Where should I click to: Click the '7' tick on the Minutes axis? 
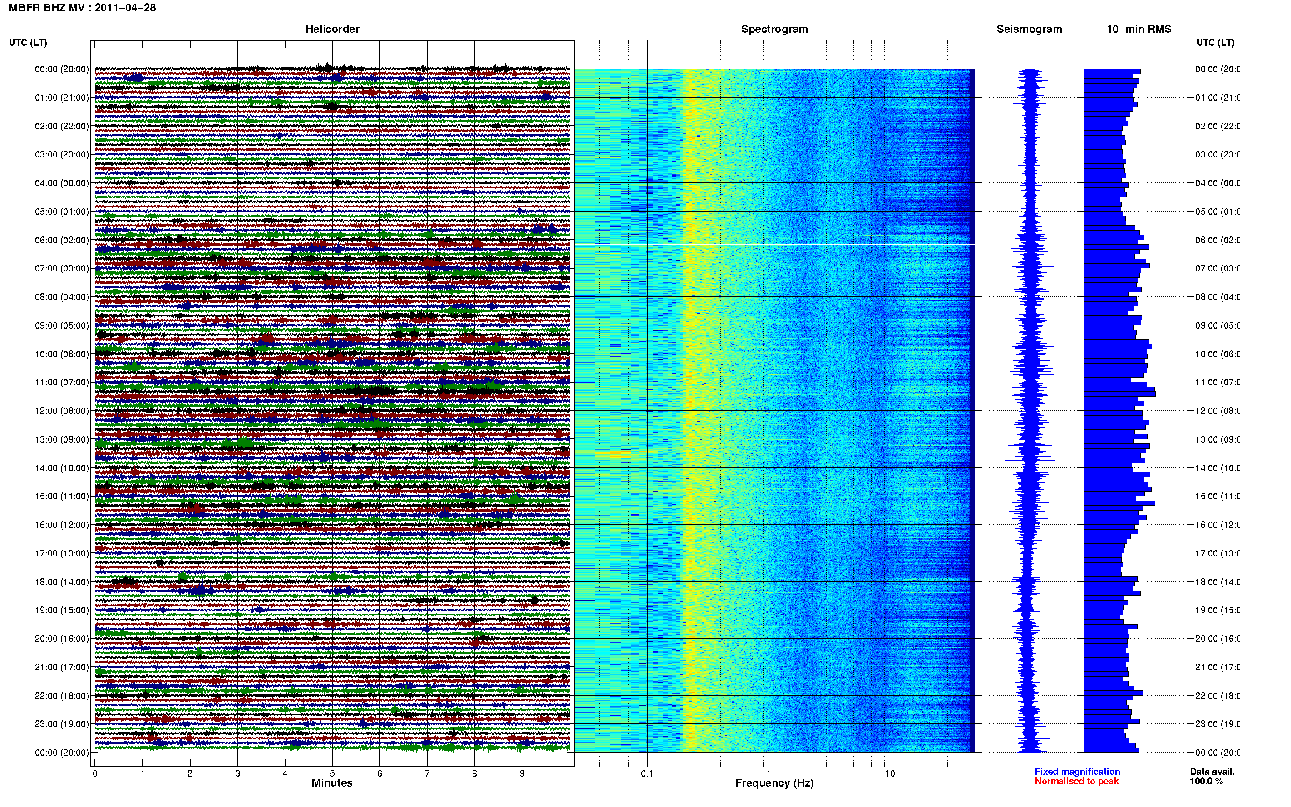click(x=427, y=773)
